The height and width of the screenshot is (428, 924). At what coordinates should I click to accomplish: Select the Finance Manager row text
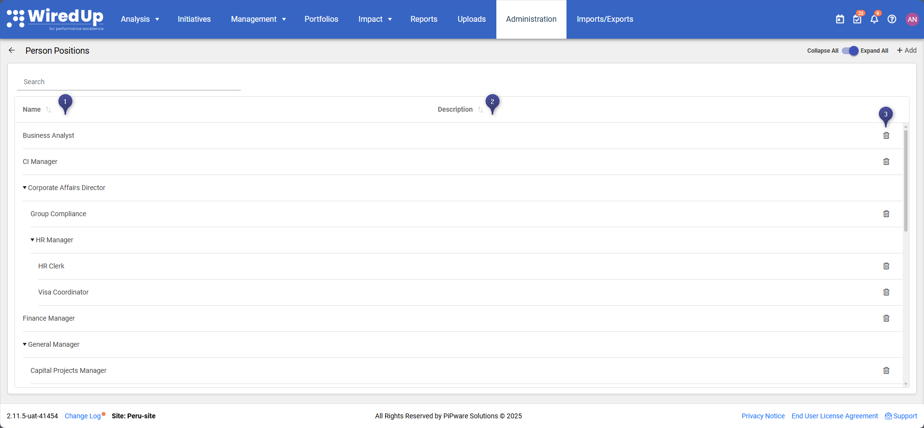coord(49,318)
